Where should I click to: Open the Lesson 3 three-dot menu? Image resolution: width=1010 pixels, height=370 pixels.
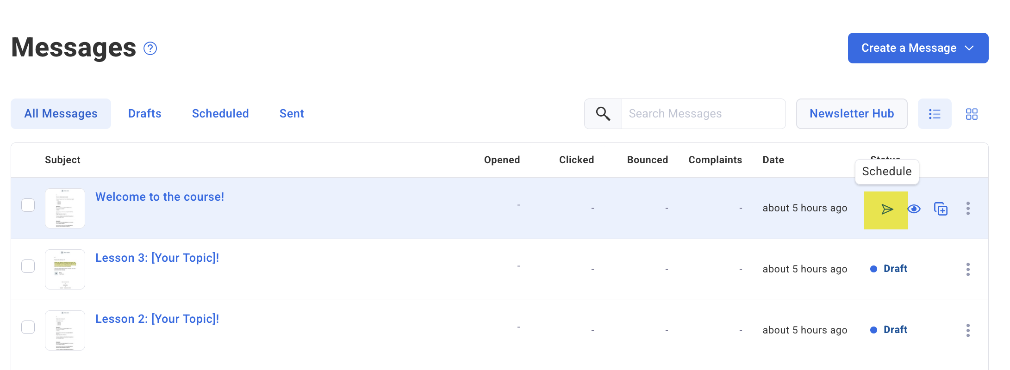tap(968, 269)
